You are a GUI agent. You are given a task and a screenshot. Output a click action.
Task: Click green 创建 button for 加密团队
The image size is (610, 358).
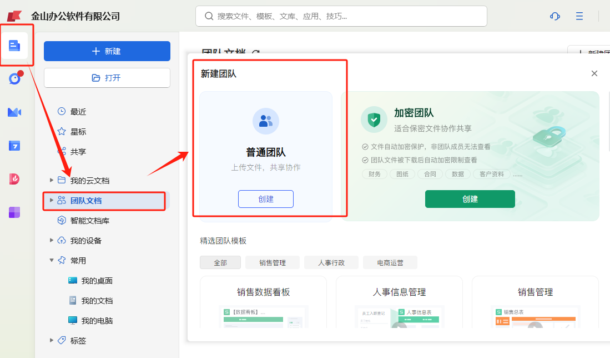(470, 199)
